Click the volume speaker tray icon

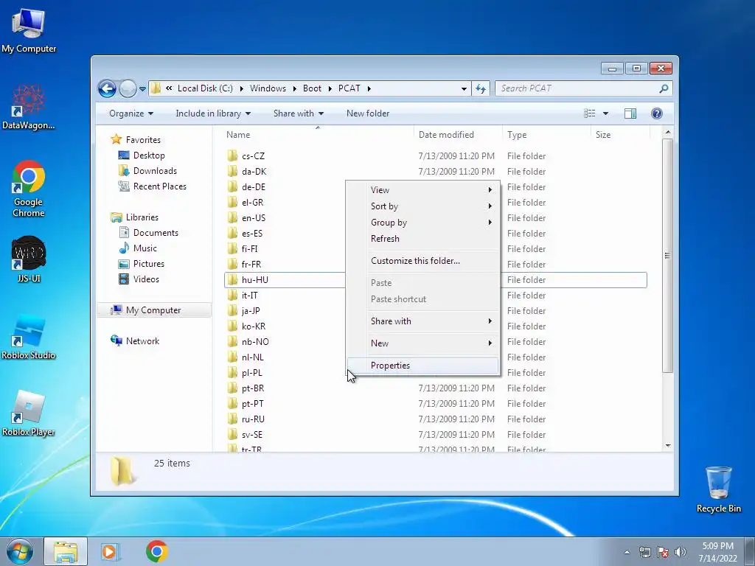tap(681, 552)
